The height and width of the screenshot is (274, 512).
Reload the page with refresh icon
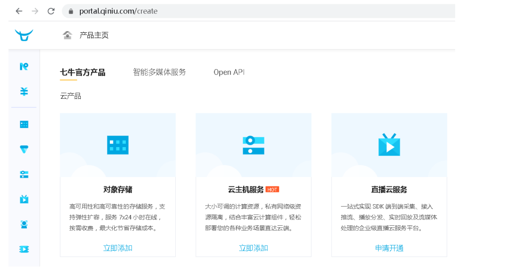pyautogui.click(x=51, y=11)
